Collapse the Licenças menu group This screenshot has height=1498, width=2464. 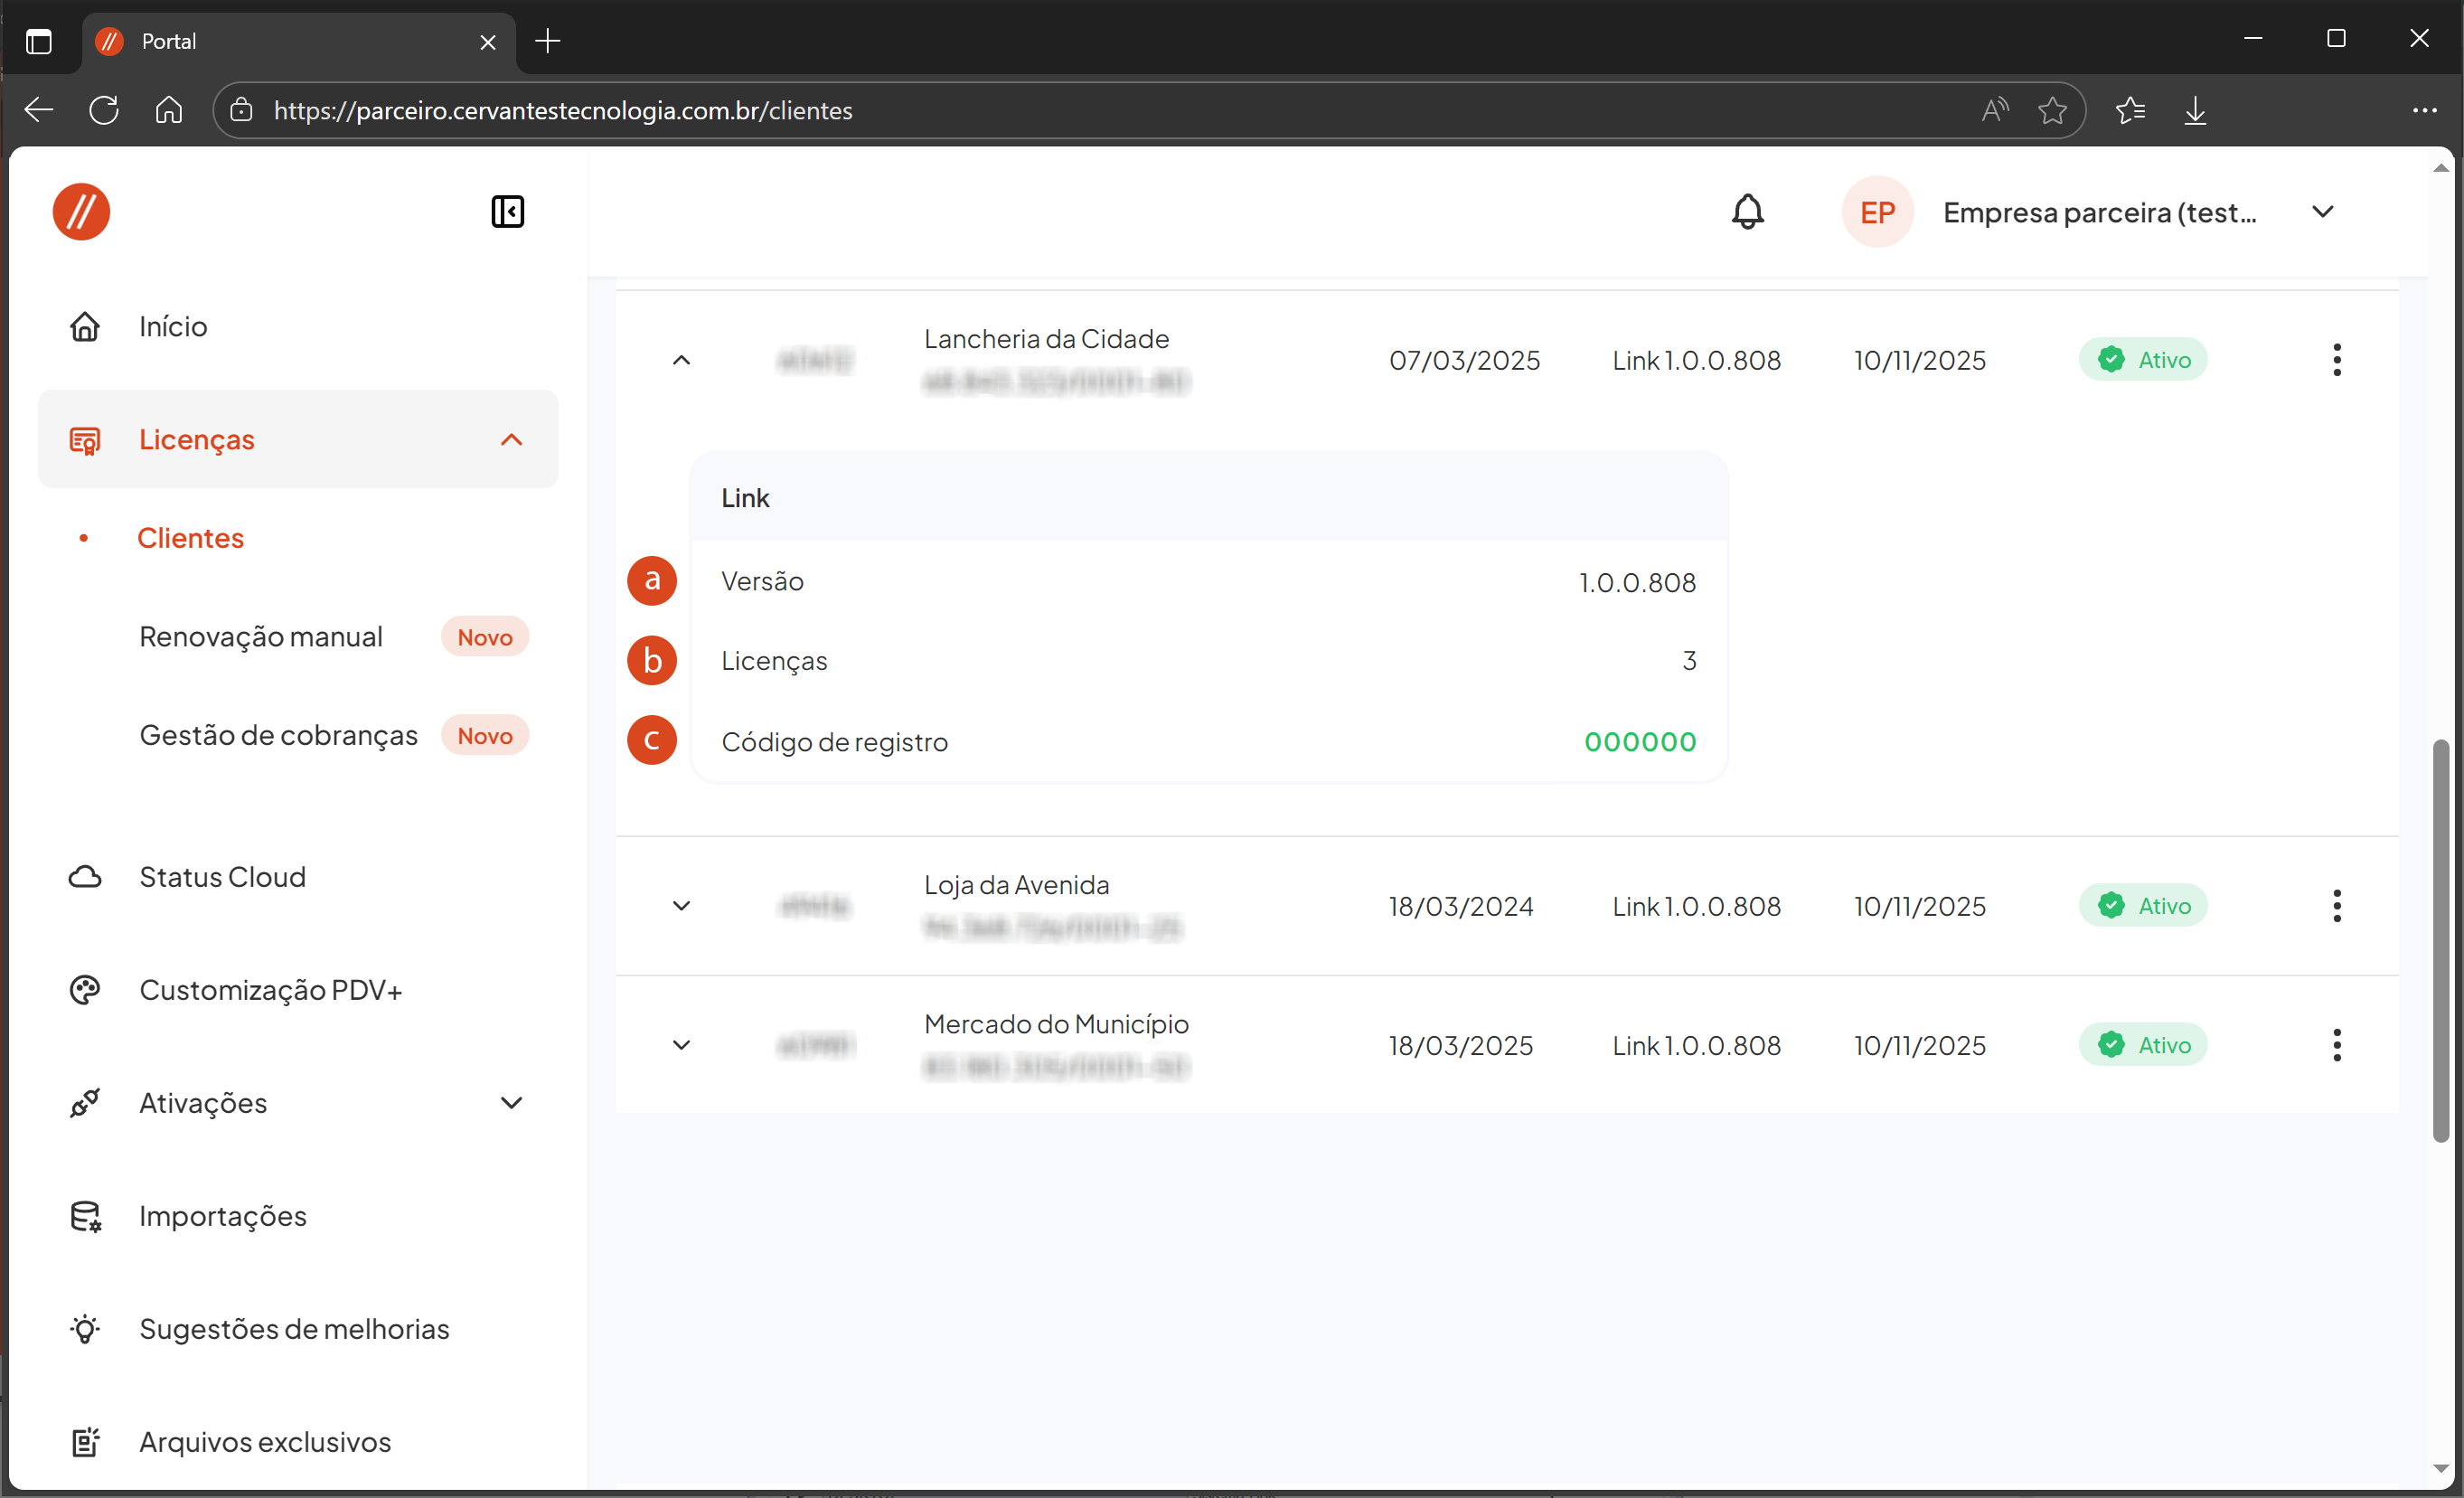point(511,440)
